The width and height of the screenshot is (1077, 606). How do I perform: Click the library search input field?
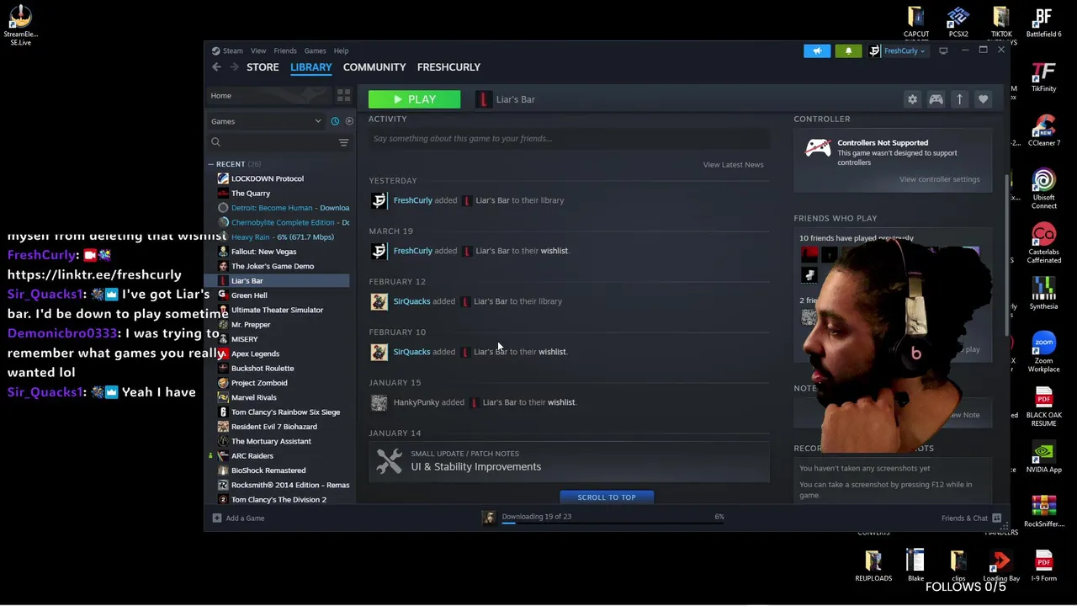tap(279, 142)
